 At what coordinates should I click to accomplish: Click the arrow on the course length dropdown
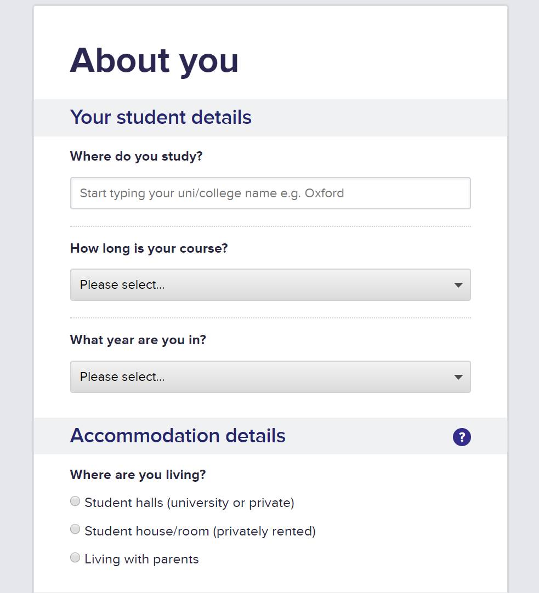pos(458,285)
